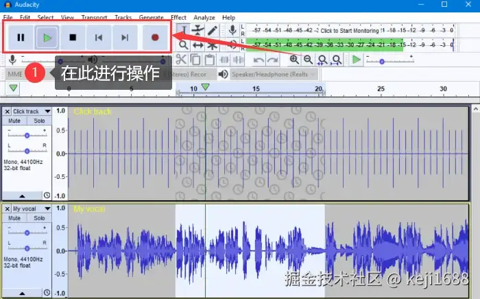This screenshot has width=480, height=299.
Task: Mute the My vocal track
Action: pyautogui.click(x=14, y=218)
